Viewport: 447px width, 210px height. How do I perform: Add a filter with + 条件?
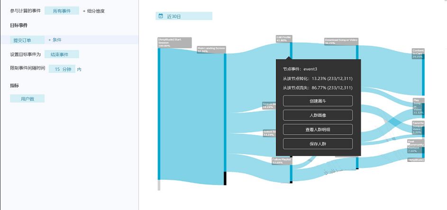(55, 40)
